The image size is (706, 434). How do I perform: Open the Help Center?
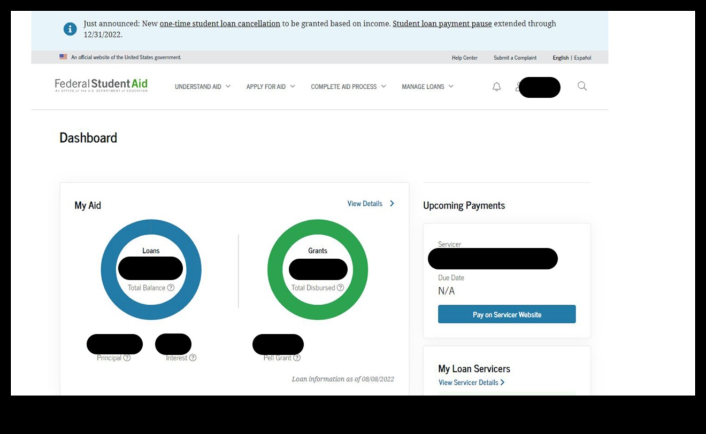464,57
